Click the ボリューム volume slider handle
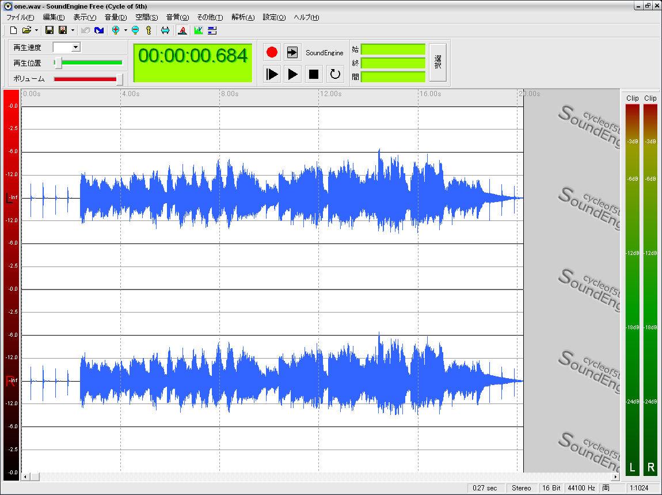662x495 pixels. coord(119,79)
